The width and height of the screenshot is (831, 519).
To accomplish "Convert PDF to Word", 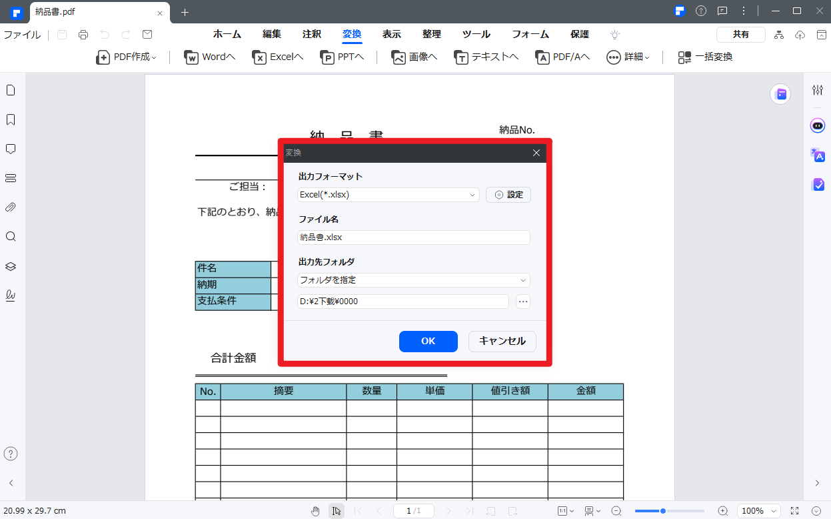I will (210, 57).
